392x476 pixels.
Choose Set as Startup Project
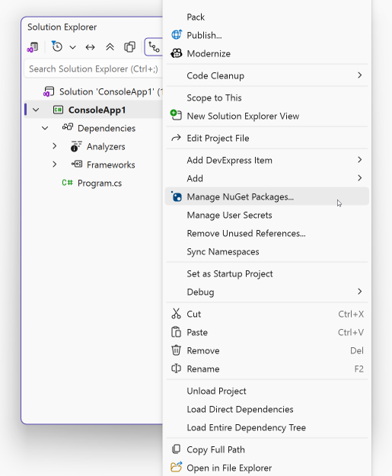[267, 273]
